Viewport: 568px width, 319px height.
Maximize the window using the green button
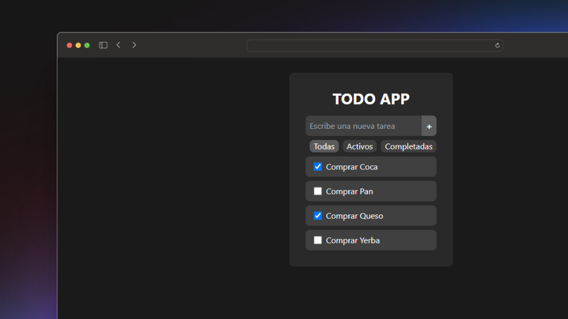click(87, 45)
